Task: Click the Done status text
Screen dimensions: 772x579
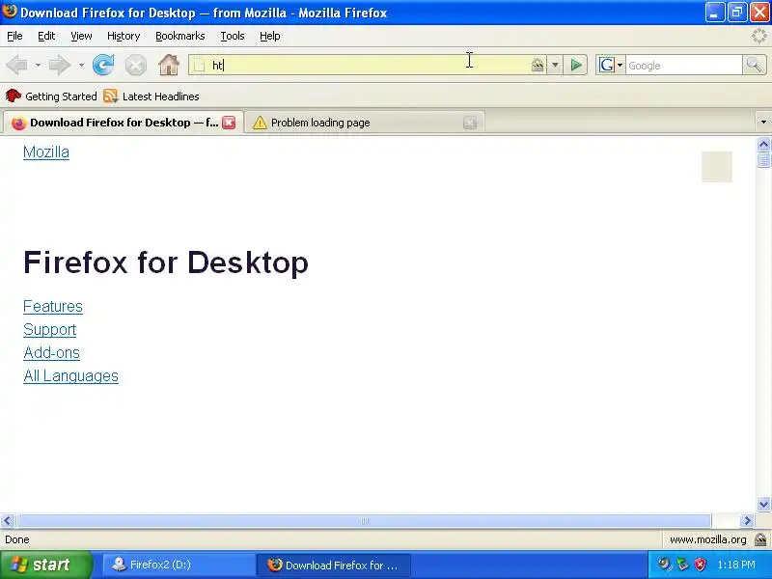Action: [17, 539]
